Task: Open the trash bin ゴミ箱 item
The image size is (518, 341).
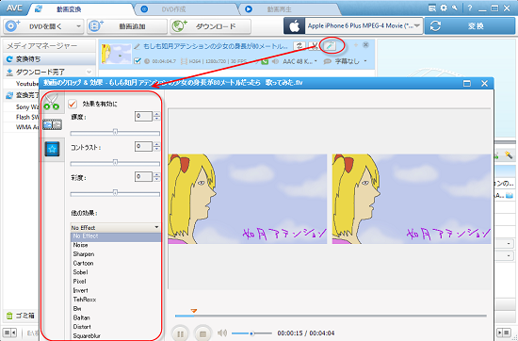Action: 21,316
